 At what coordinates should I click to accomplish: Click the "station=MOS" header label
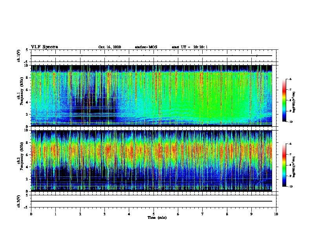click(146, 47)
